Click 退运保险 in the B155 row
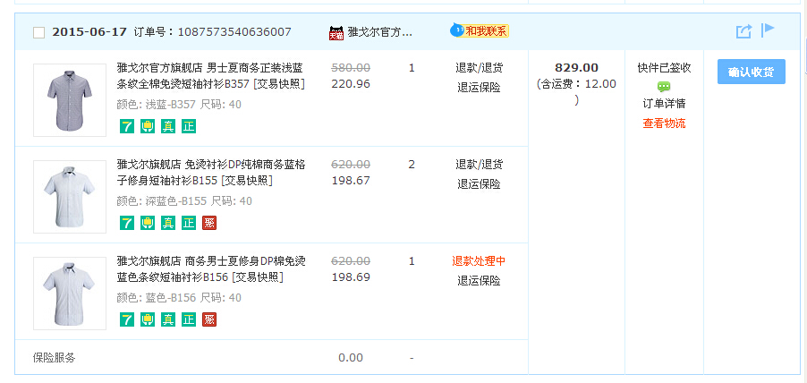 pyautogui.click(x=479, y=184)
